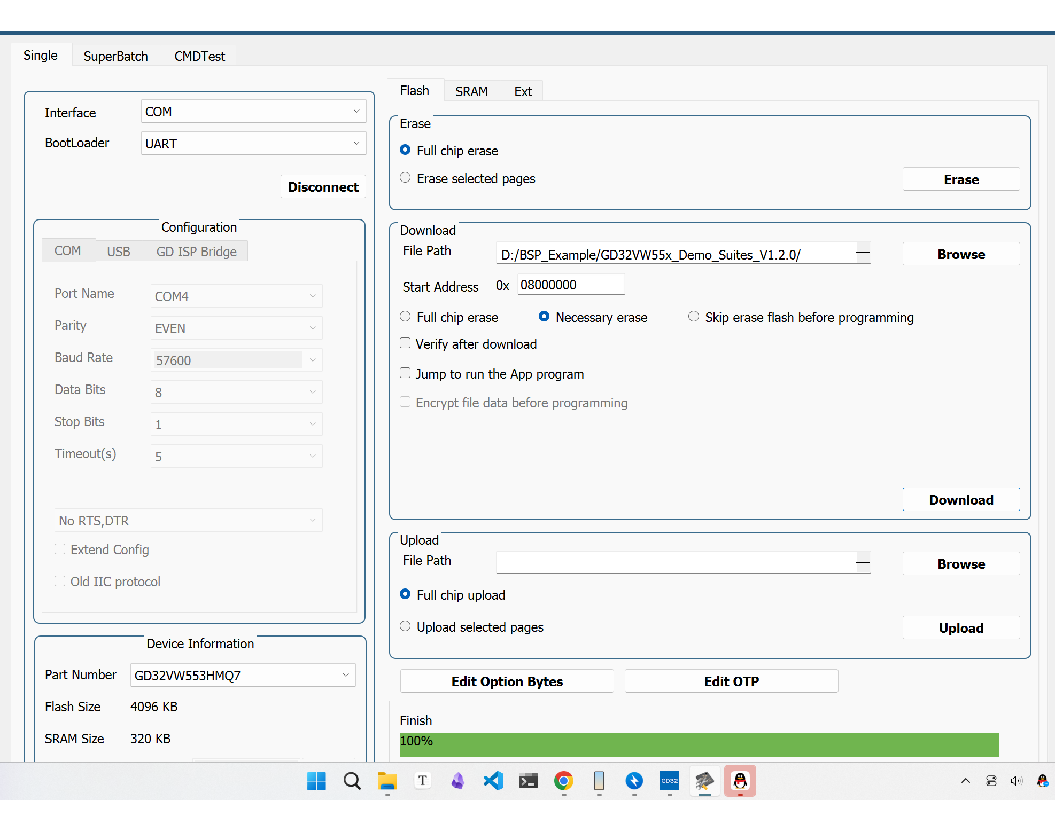Click the Edit Option Bytes button
This screenshot has height=832, width=1055.
[x=507, y=681]
